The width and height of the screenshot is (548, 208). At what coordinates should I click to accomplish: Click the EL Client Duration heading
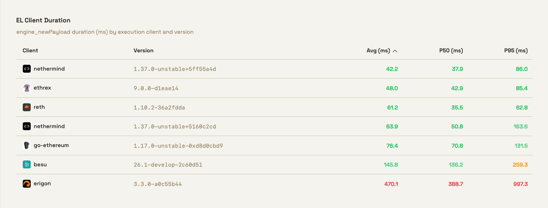(x=43, y=20)
